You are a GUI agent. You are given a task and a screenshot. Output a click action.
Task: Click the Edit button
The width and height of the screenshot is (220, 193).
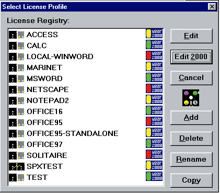191,36
